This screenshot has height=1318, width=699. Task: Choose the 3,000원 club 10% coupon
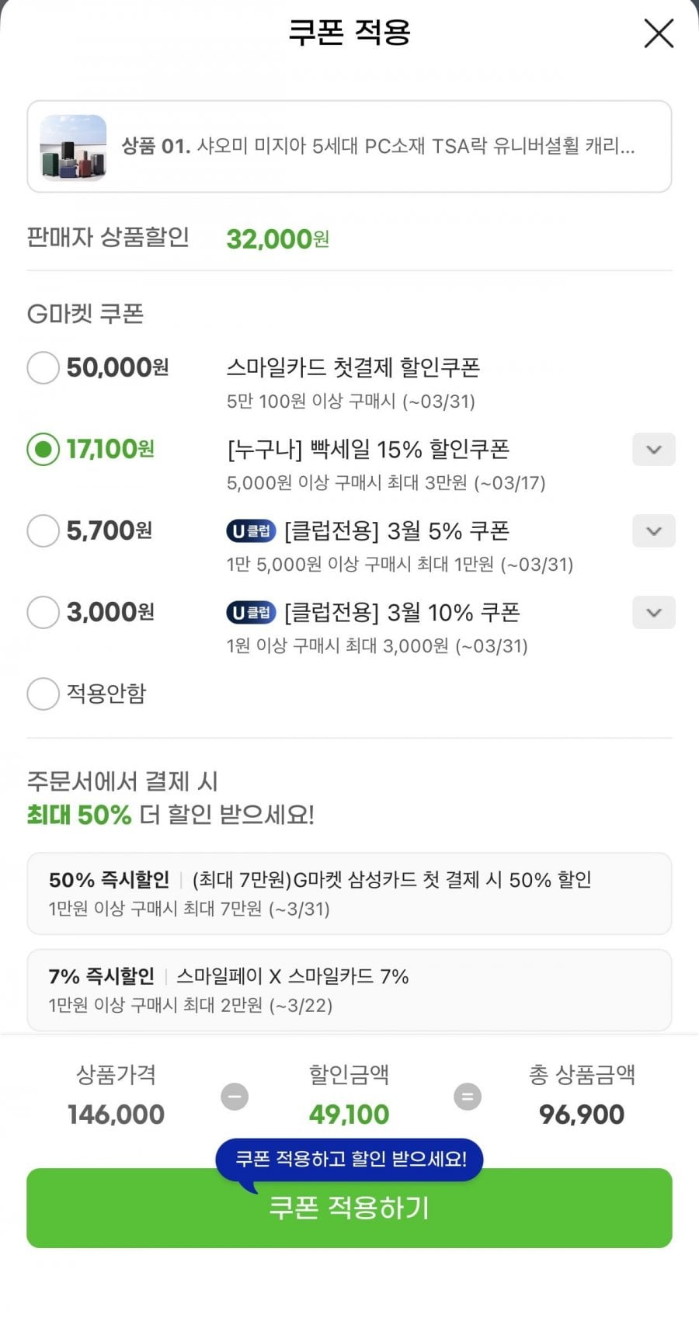coord(43,613)
